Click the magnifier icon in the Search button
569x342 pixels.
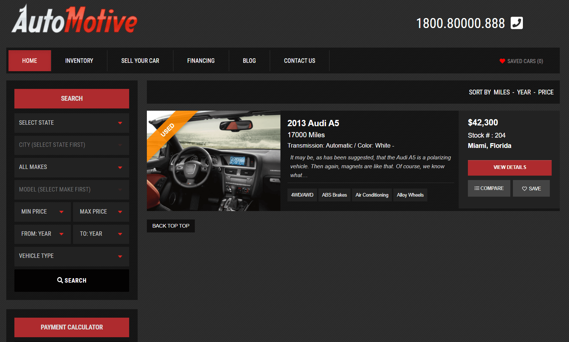click(60, 280)
